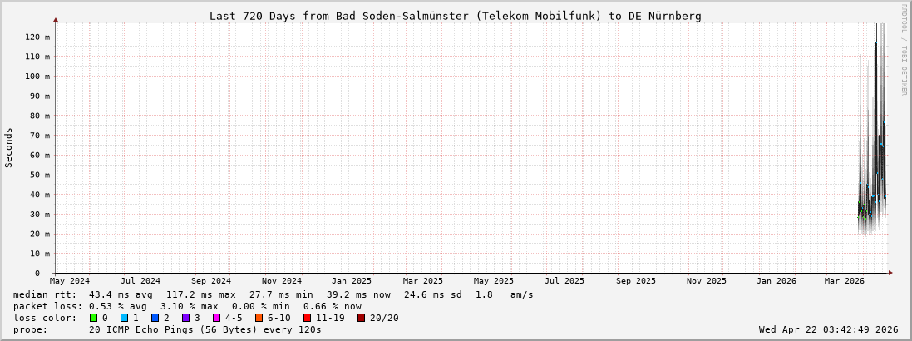Viewport: 912px width, 341px height.
Task: Click the red 11-19 loss swatch
Action: [x=307, y=318]
